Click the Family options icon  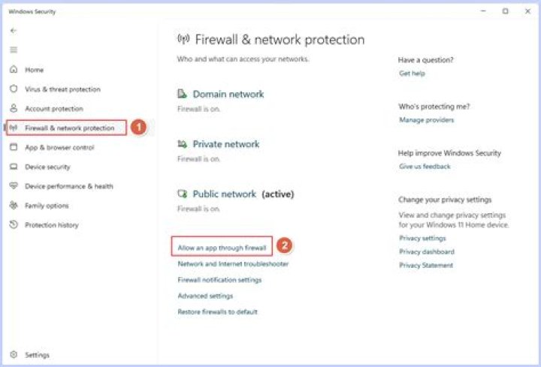(x=14, y=206)
